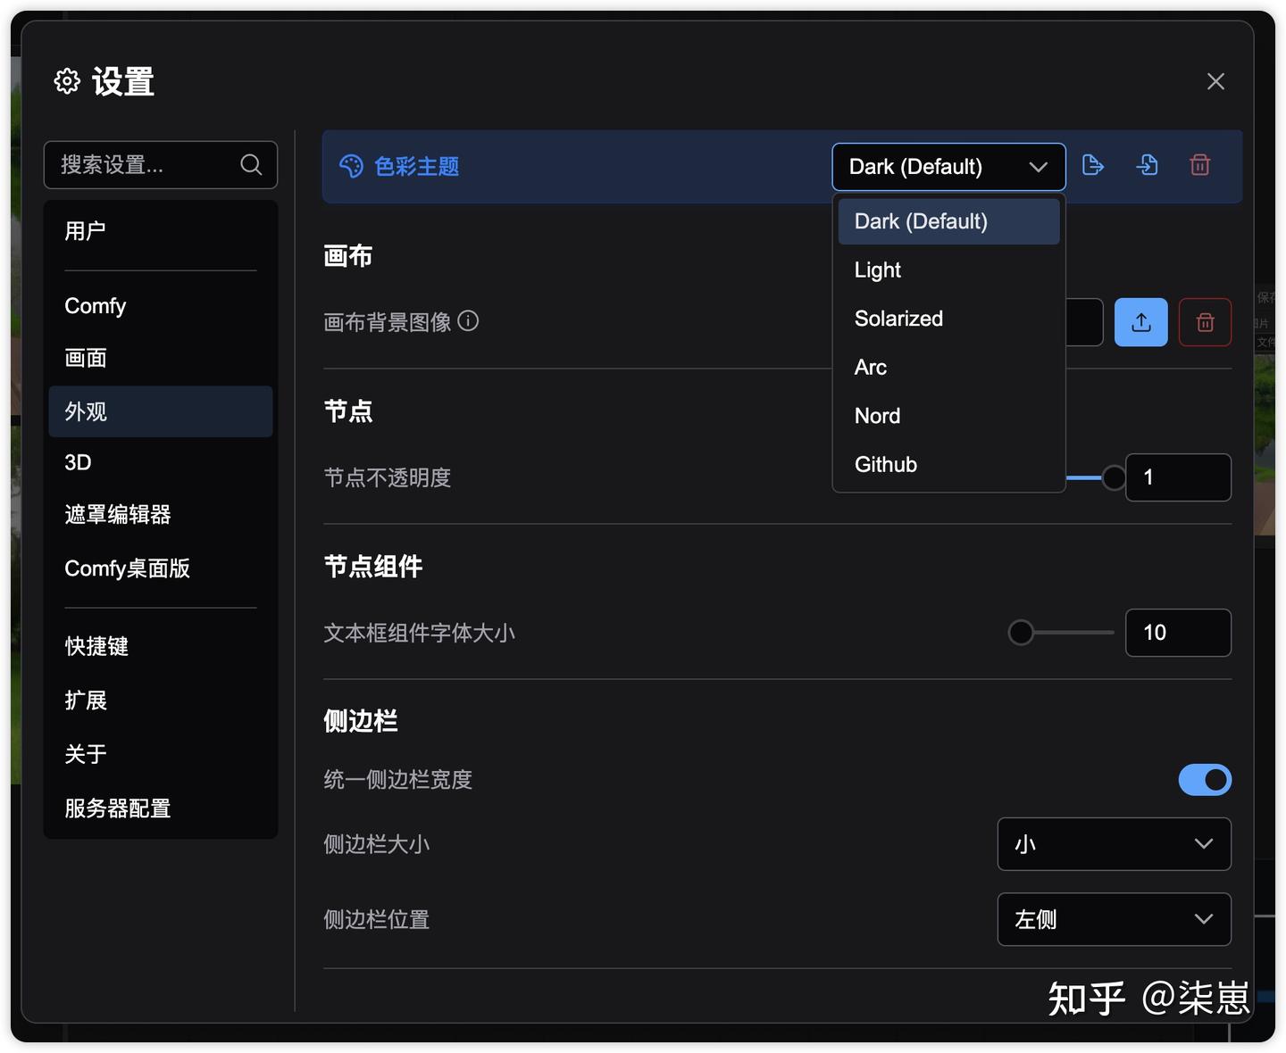Click the 搜索设置 search input field
The width and height of the screenshot is (1286, 1053).
pos(143,164)
